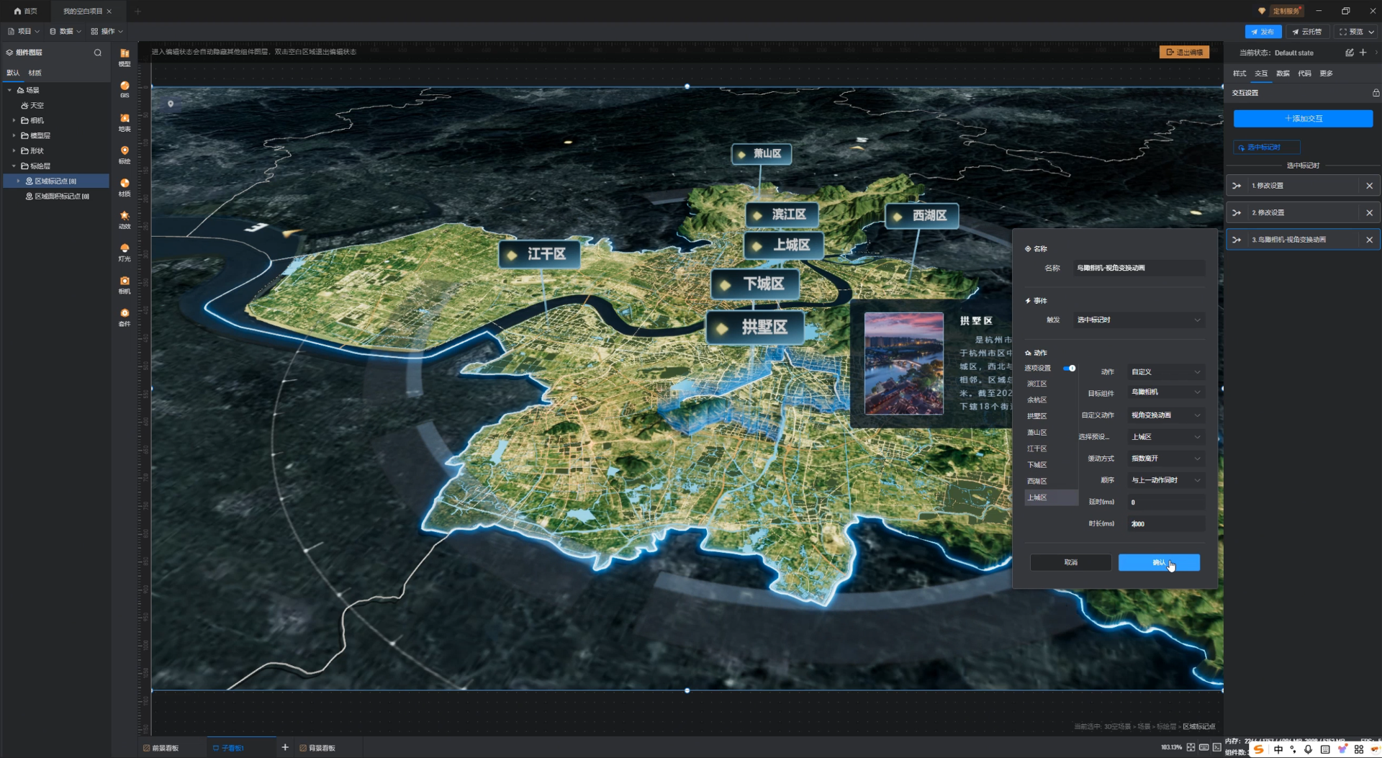
Task: Click the 选中标记时 event chip
Action: pyautogui.click(x=1266, y=148)
